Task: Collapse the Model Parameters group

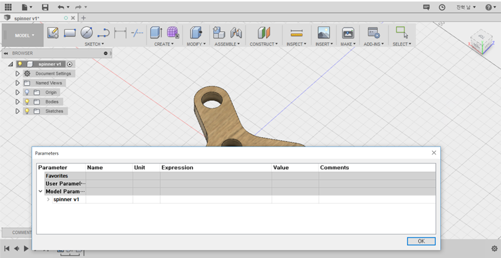Action: pos(41,192)
